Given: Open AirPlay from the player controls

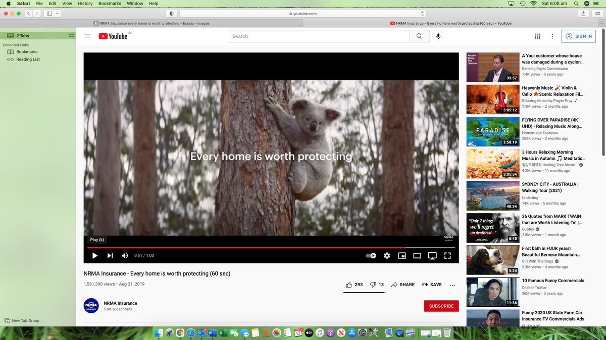Looking at the screenshot, I should pyautogui.click(x=432, y=255).
